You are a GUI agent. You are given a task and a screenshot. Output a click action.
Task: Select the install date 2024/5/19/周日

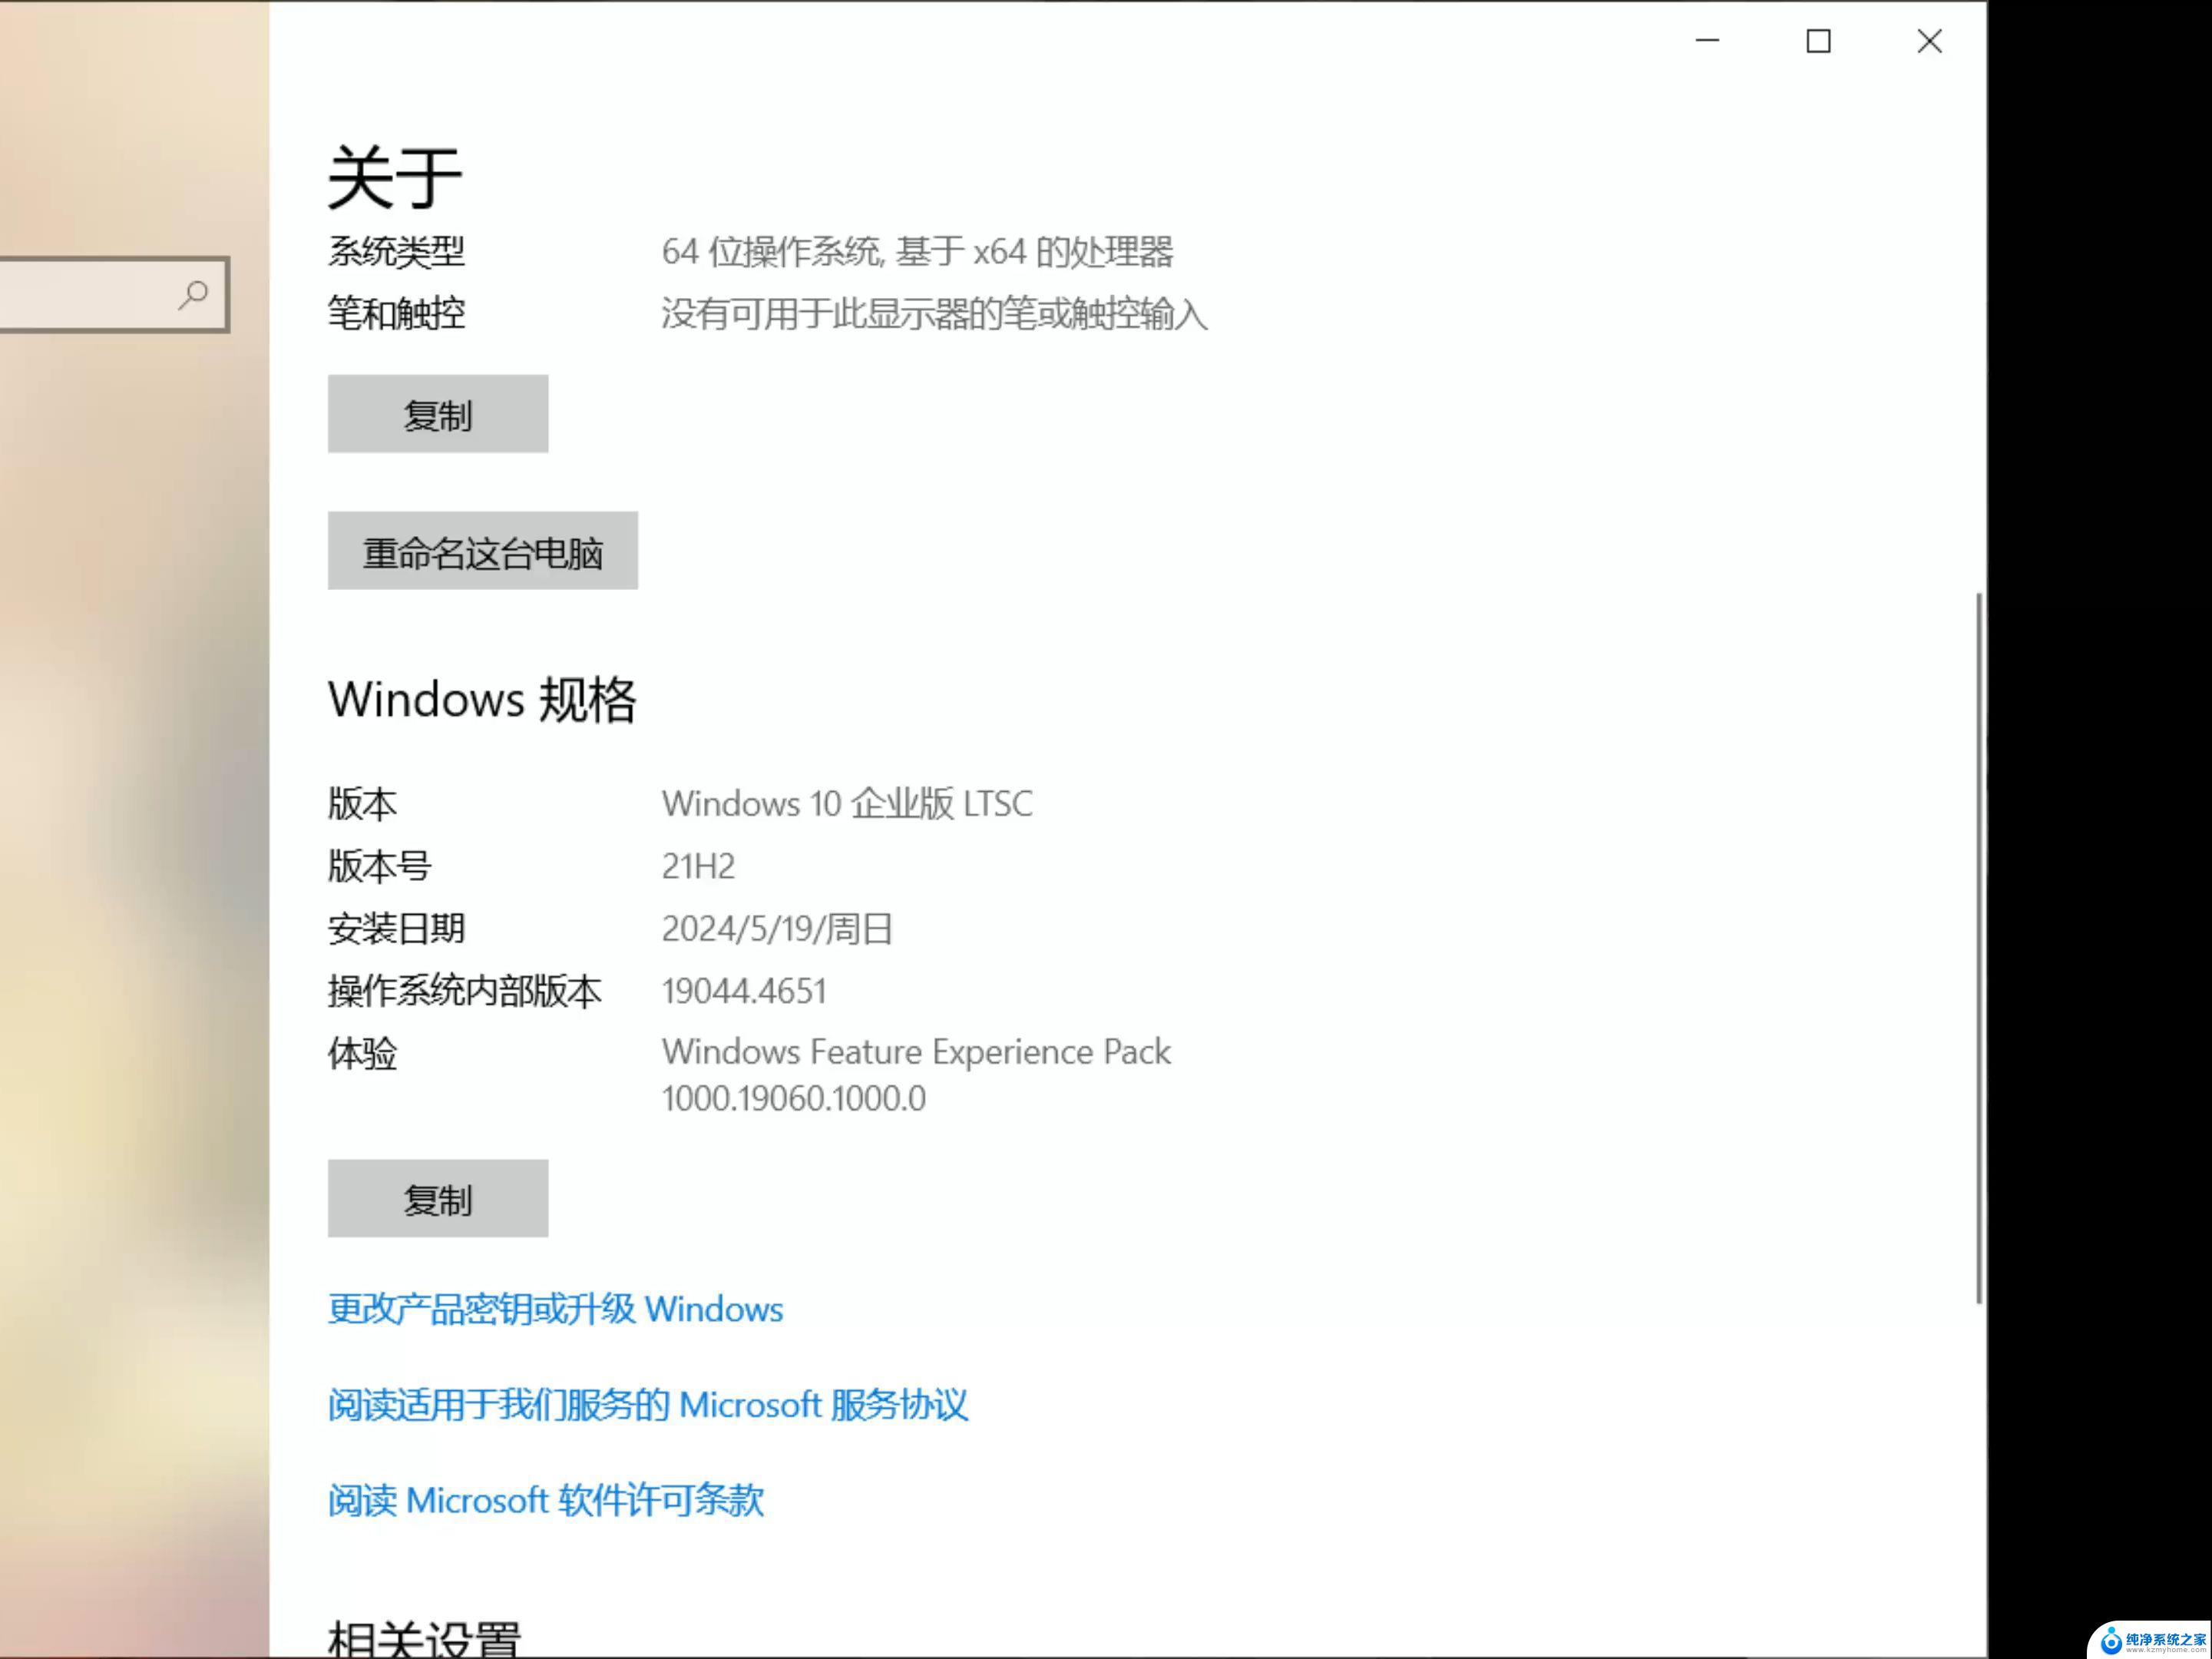(777, 929)
